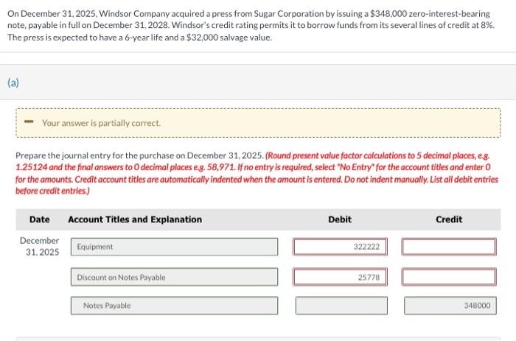Image resolution: width=516 pixels, height=341 pixels.
Task: Select the Date column header
Action: coord(40,219)
